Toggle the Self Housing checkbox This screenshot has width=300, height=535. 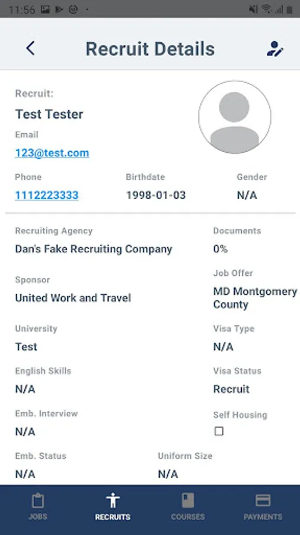[219, 432]
